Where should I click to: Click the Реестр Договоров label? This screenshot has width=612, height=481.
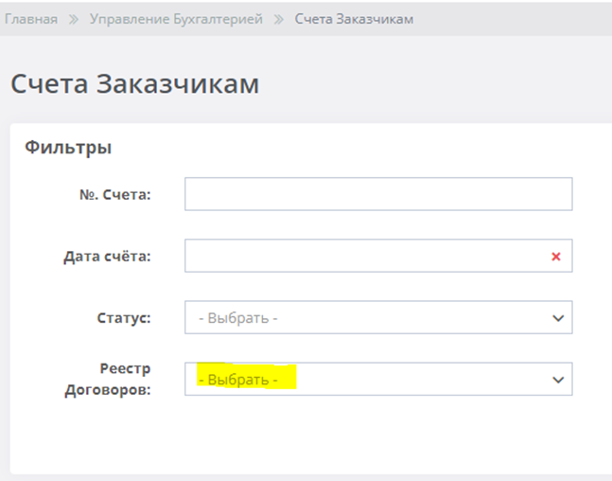pyautogui.click(x=108, y=379)
